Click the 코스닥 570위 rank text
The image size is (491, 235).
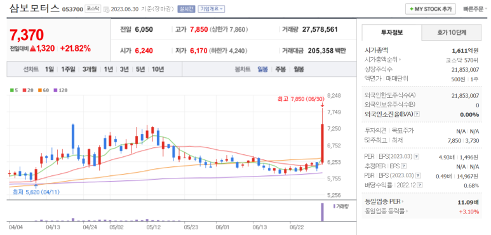[x=462, y=60]
